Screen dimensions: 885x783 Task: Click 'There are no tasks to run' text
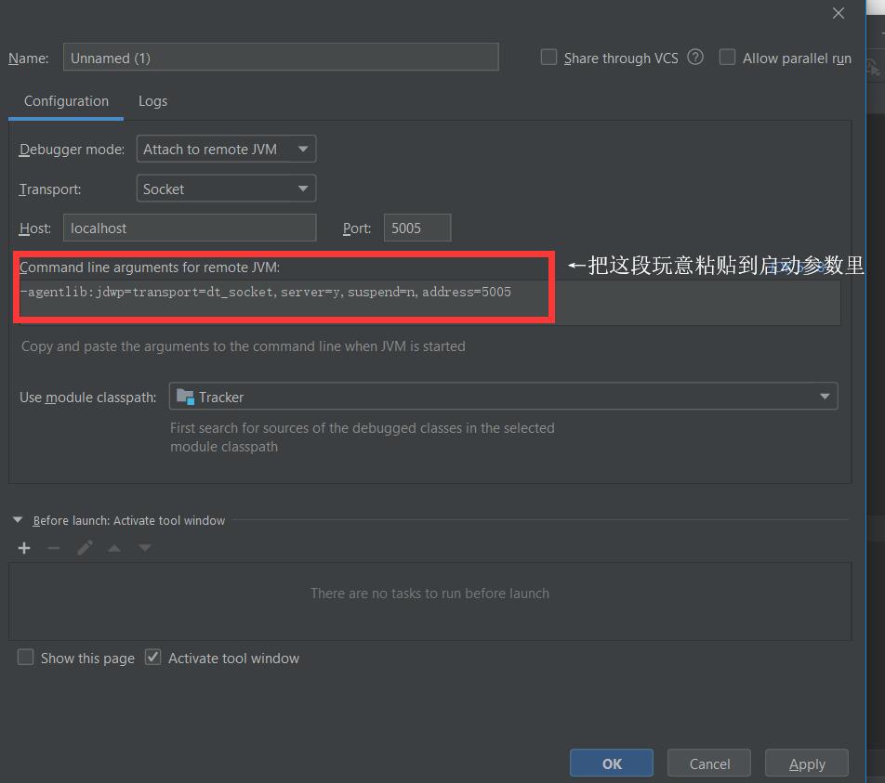coord(430,594)
